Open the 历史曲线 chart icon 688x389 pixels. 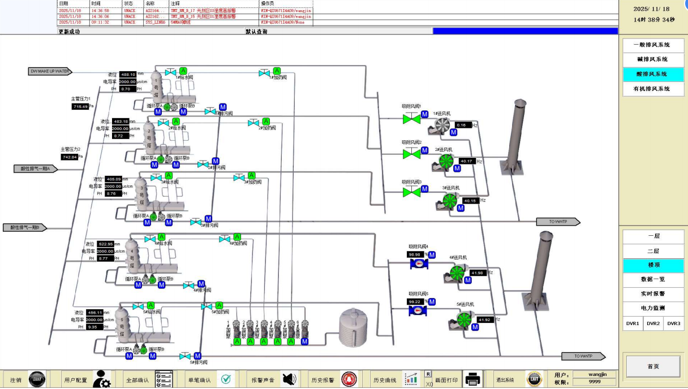click(x=410, y=379)
